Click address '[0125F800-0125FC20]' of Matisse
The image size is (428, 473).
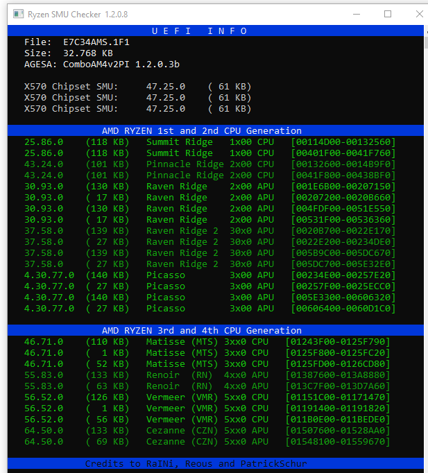[338, 353]
